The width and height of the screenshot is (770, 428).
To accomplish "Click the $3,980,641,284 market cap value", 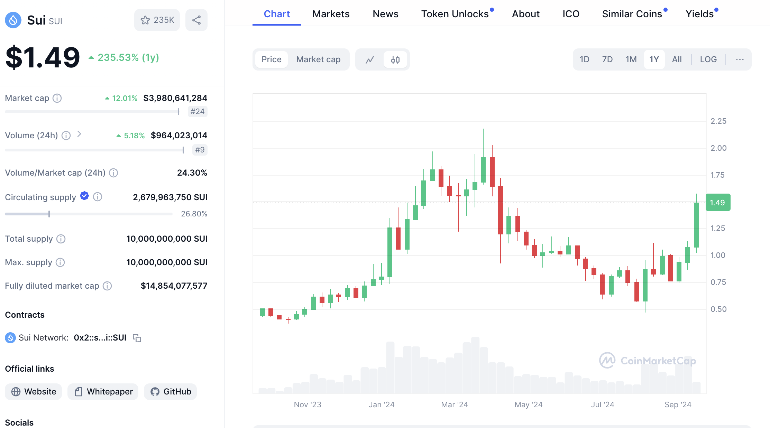I will tap(175, 98).
